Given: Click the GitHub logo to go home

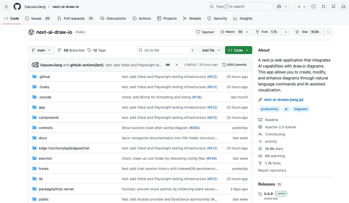Looking at the screenshot, I should coord(17,6).
